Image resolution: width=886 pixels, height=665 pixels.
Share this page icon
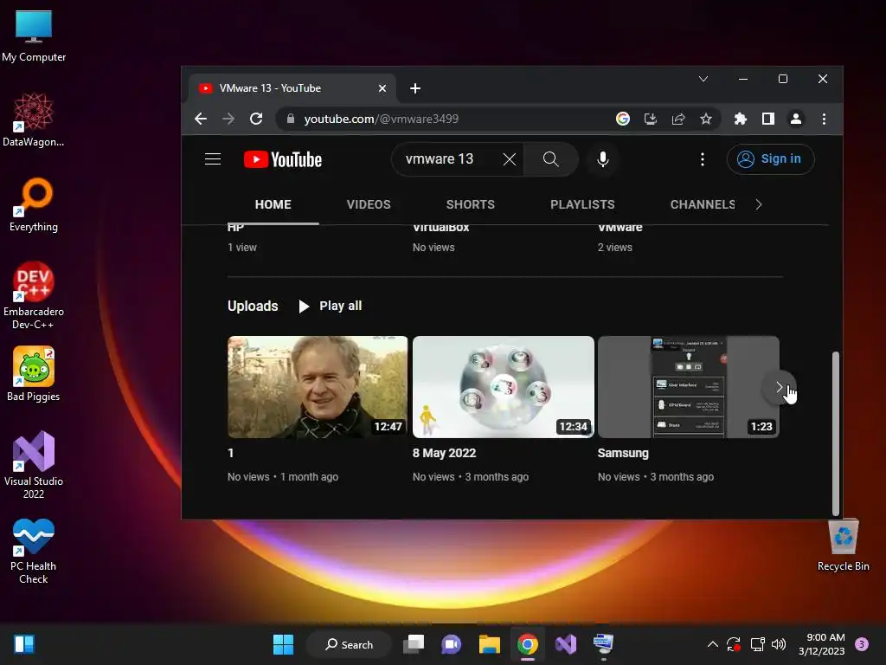[678, 119]
